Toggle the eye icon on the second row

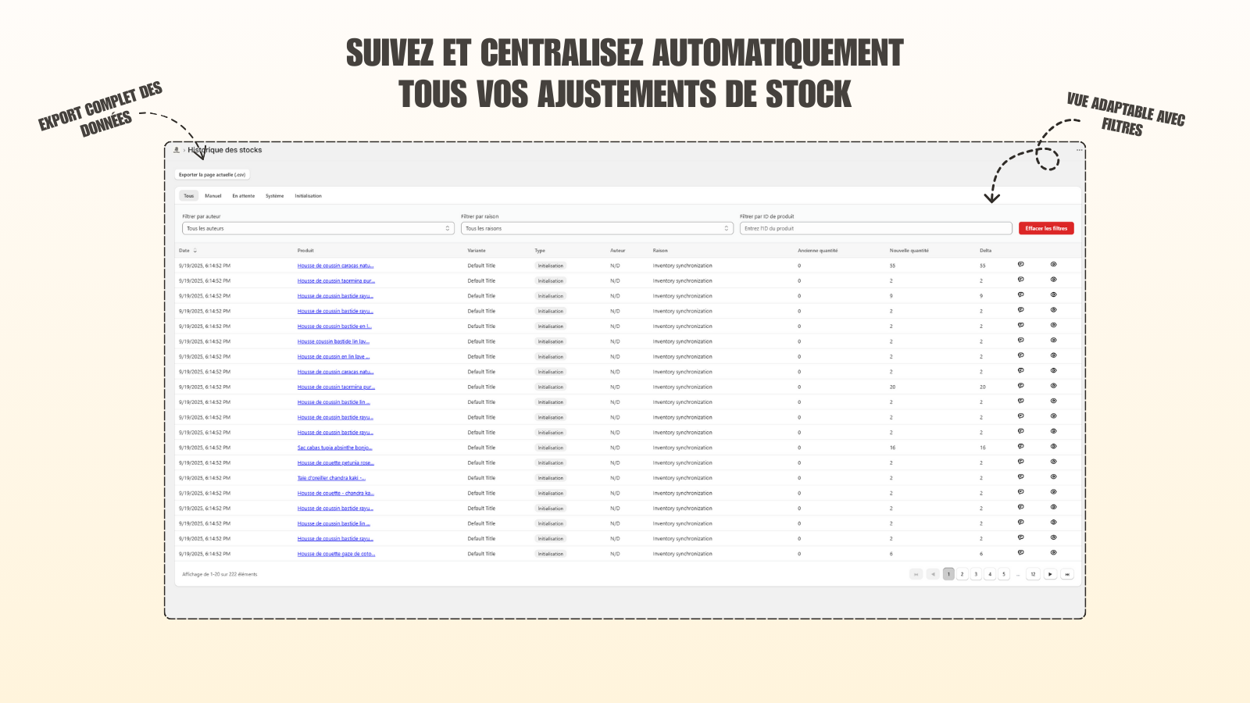click(x=1052, y=279)
